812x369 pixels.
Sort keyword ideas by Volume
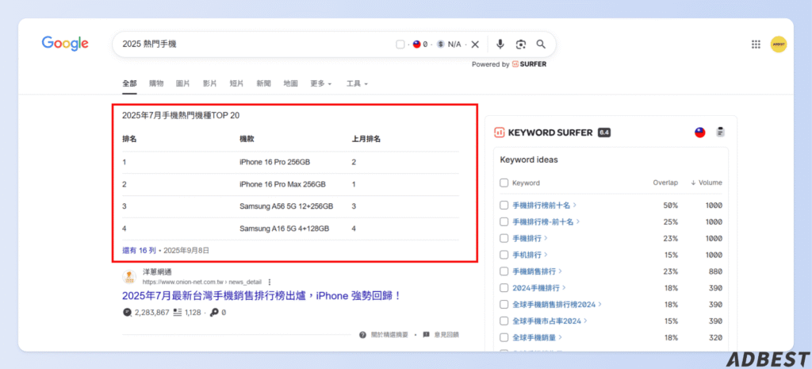tap(707, 183)
